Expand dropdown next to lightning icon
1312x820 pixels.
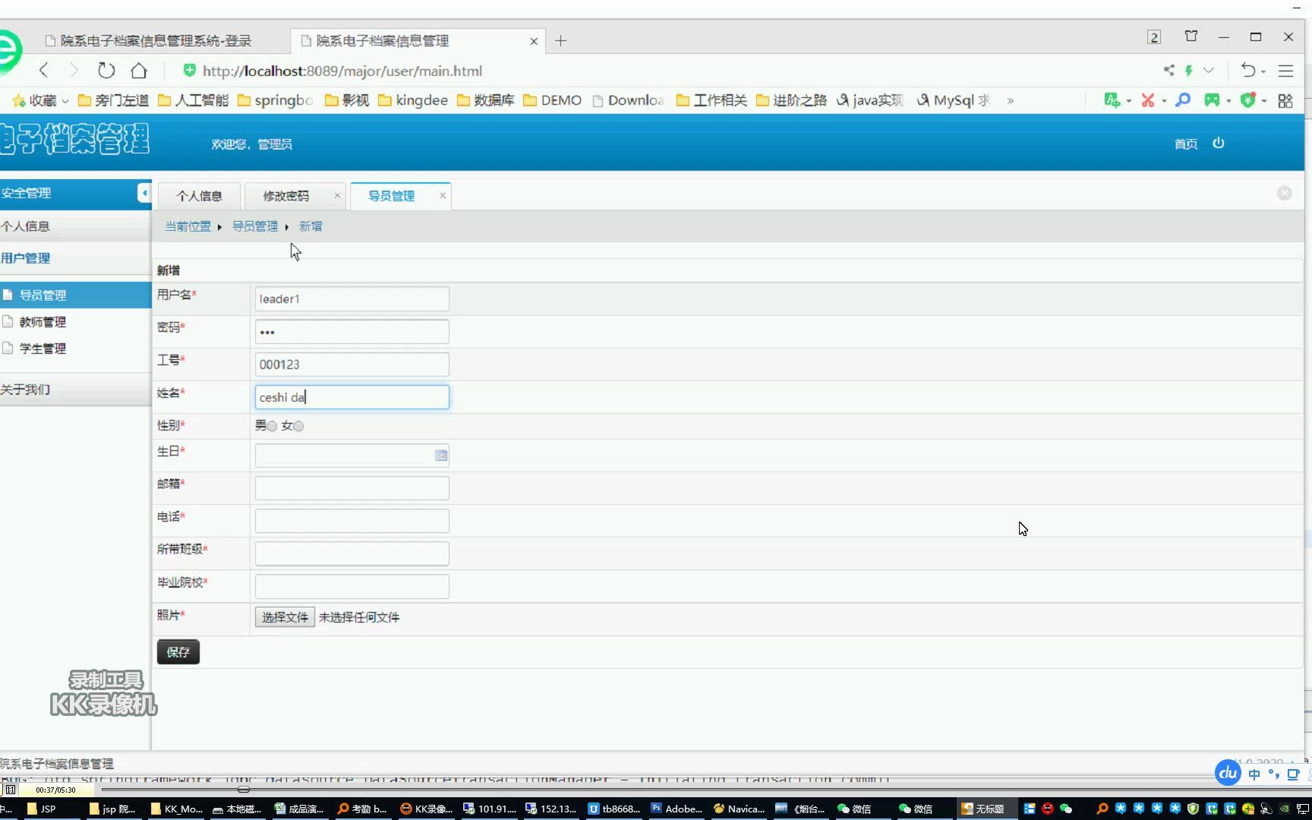tap(1208, 71)
